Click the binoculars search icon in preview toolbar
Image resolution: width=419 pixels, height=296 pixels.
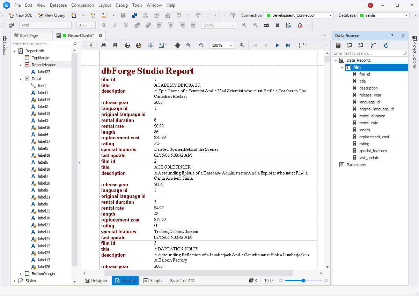(x=104, y=45)
